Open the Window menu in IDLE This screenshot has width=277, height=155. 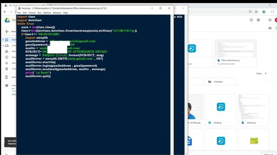[x=57, y=13]
